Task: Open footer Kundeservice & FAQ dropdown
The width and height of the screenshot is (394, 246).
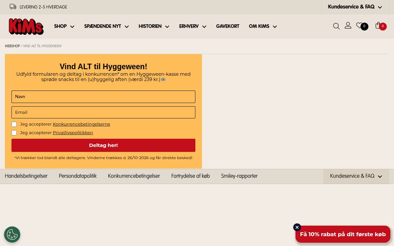Action: (356, 176)
